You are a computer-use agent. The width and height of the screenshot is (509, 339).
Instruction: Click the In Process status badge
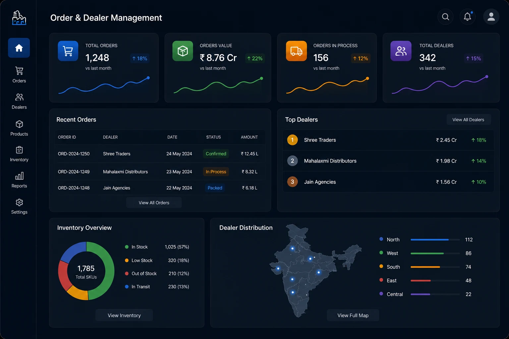(216, 171)
